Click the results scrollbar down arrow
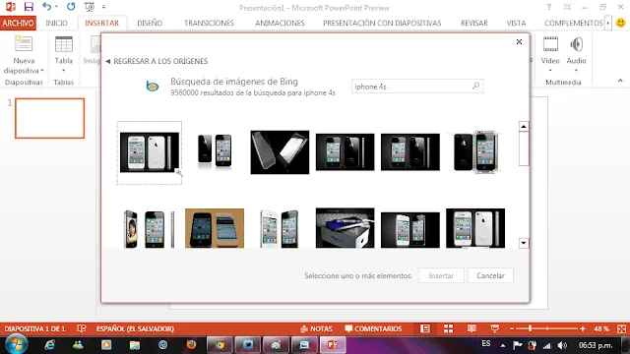This screenshot has height=354, width=630. 523,243
